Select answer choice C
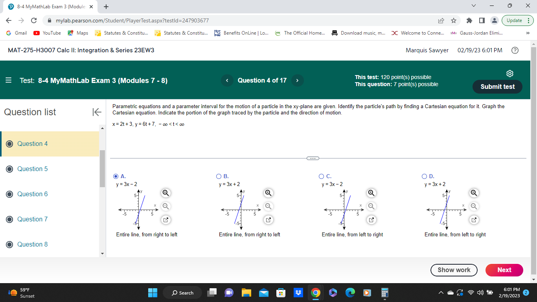Screen dimensions: 537x302 pos(321,176)
